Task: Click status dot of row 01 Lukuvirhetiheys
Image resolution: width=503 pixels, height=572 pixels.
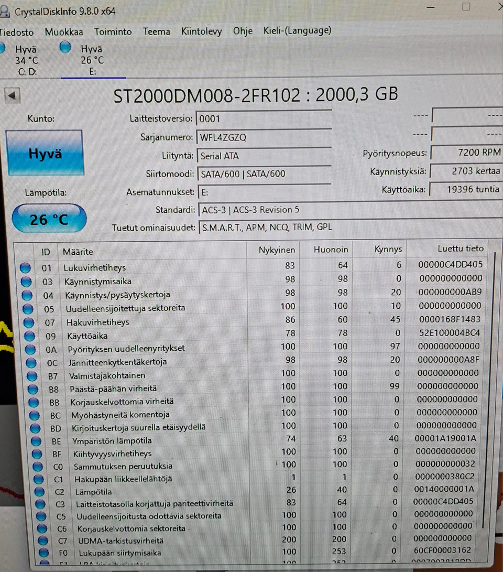Action: [x=25, y=268]
